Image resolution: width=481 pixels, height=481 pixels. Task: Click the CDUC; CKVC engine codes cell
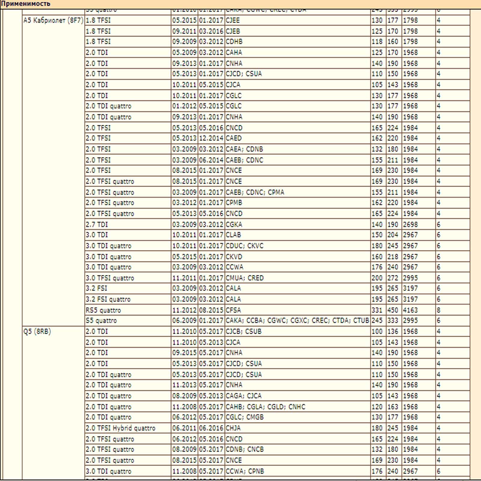(x=244, y=246)
